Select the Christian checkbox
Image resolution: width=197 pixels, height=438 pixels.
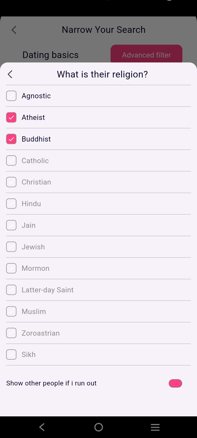tap(11, 182)
